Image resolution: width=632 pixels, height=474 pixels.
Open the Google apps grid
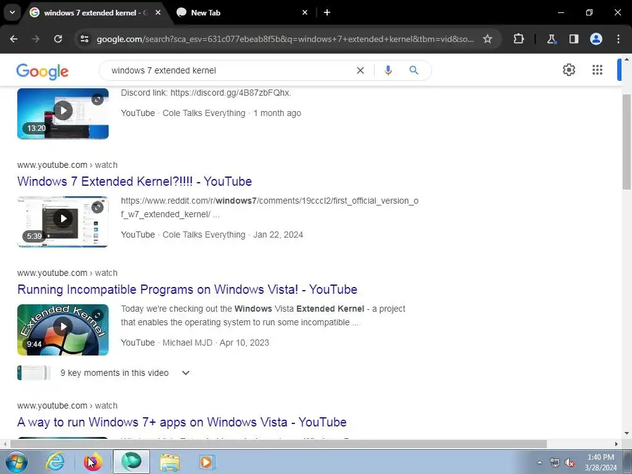597,70
